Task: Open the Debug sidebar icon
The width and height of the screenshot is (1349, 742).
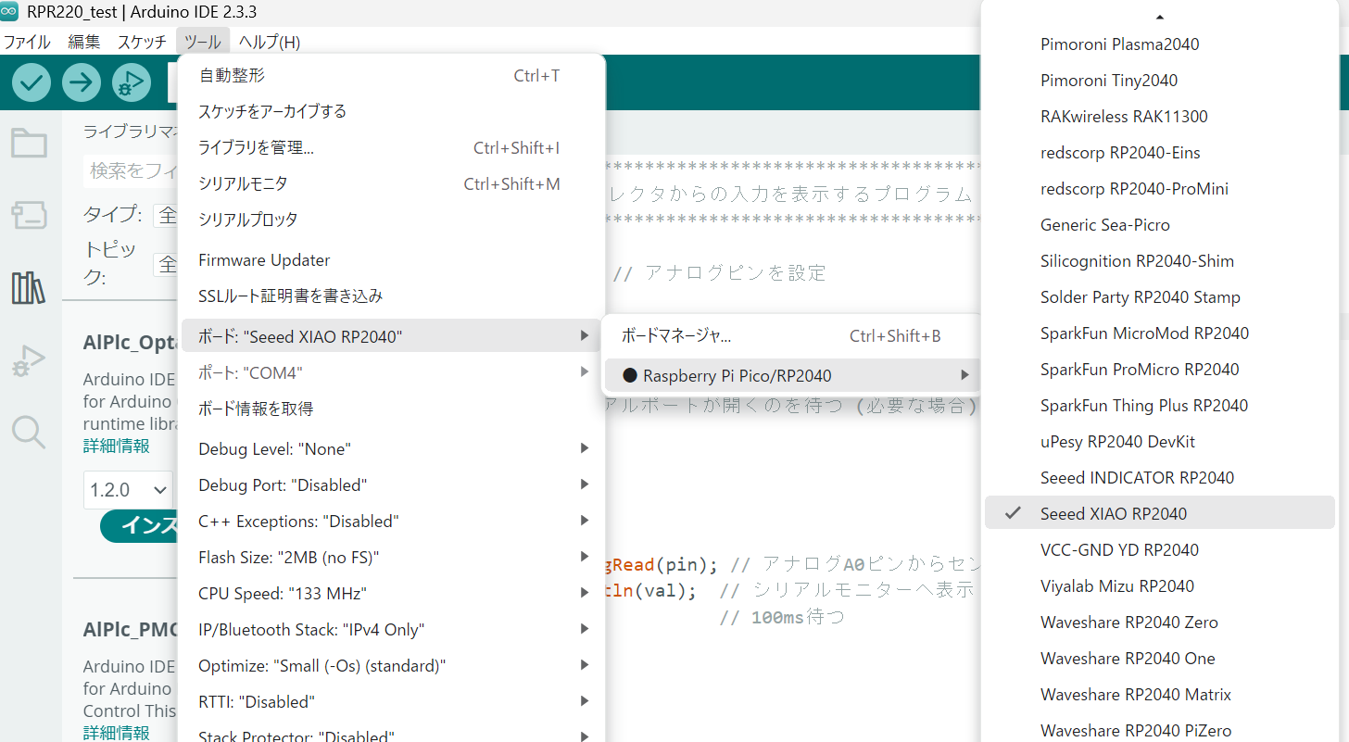Action: 29,360
